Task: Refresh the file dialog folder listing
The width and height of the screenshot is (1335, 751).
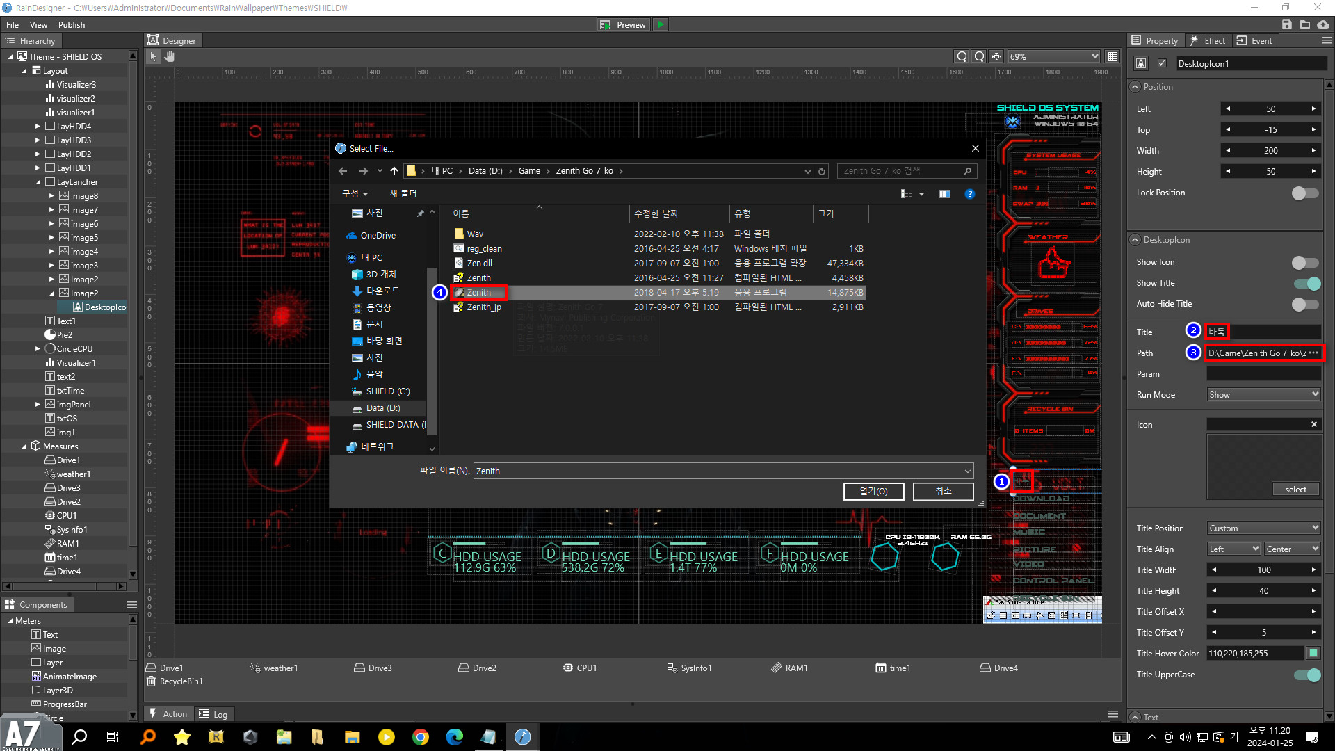Action: click(x=822, y=171)
